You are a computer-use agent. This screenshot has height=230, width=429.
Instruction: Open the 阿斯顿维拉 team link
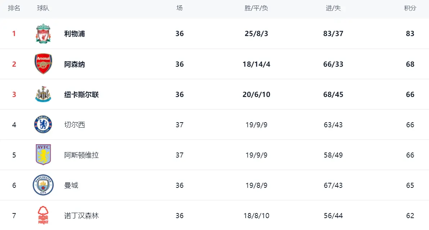point(81,155)
